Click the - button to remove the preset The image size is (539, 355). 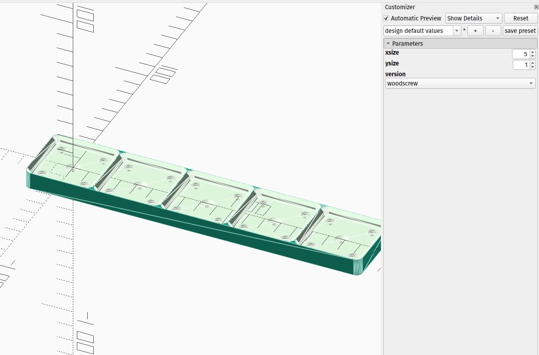pyautogui.click(x=493, y=31)
